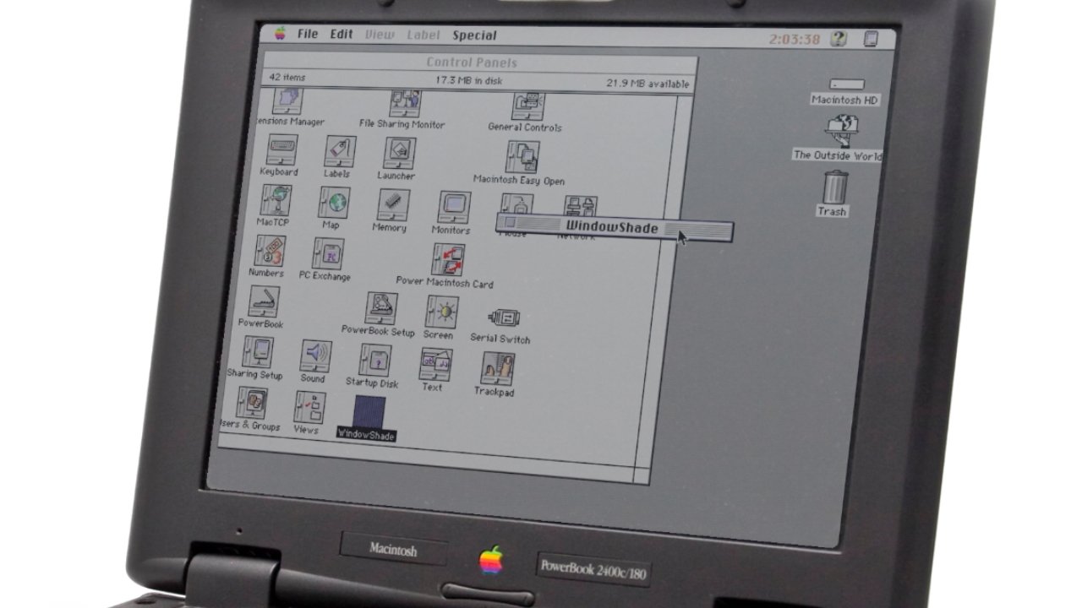The height and width of the screenshot is (608, 1082).
Task: Open the Macintosh Easy Open panel
Action: [522, 158]
